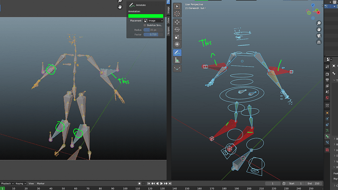
Task: Select the Transform tool
Action: 177,44
